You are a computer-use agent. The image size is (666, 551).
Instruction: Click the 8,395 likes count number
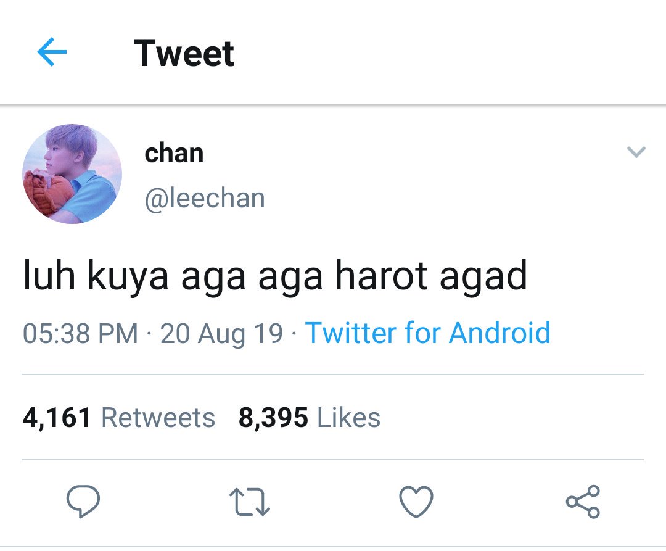(273, 418)
